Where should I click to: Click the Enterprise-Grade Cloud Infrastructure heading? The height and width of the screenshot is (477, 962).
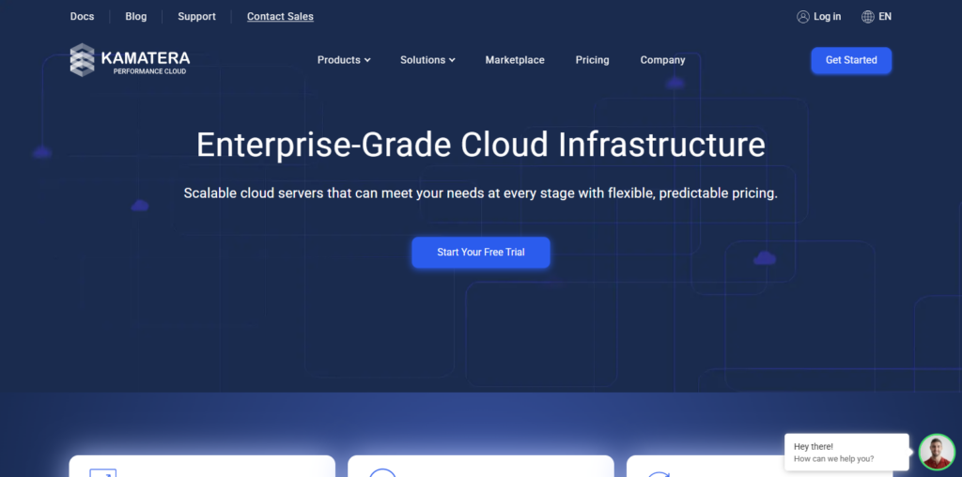tap(481, 145)
